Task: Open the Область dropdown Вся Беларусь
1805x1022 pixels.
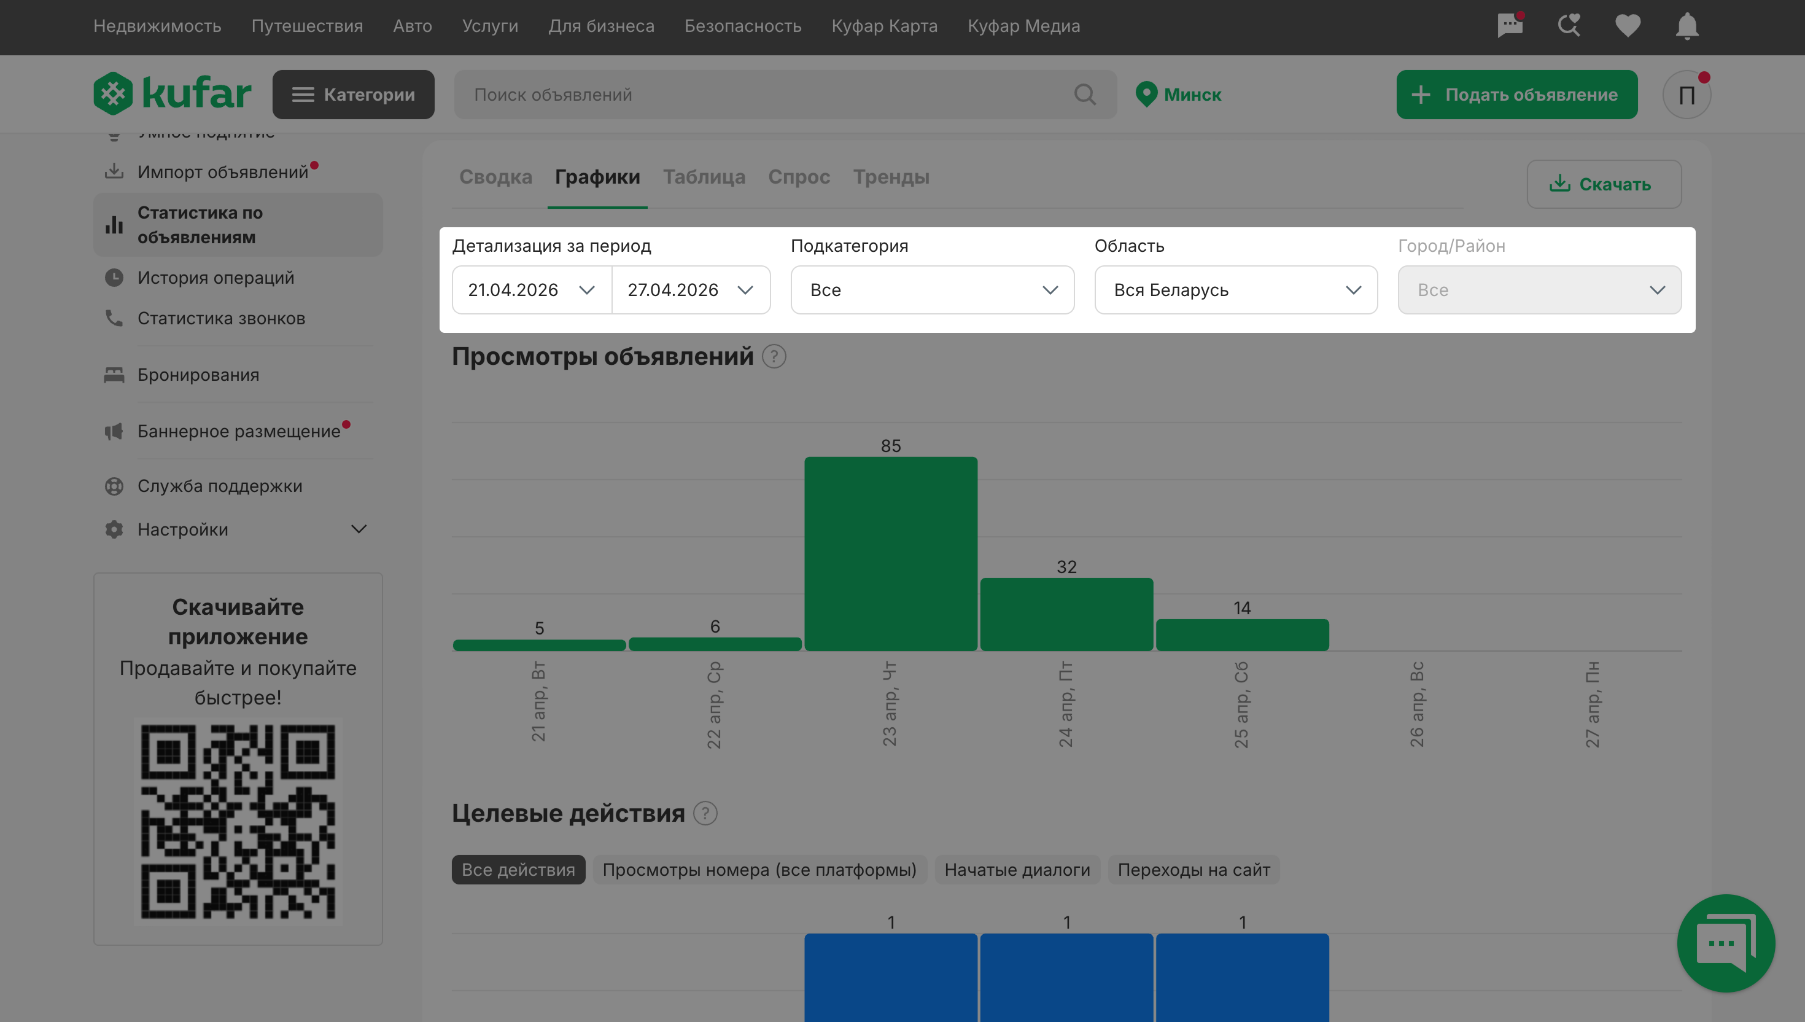Action: [x=1236, y=290]
